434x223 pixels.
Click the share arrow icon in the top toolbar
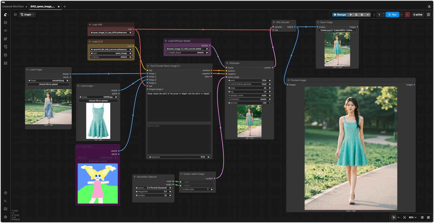point(368,15)
